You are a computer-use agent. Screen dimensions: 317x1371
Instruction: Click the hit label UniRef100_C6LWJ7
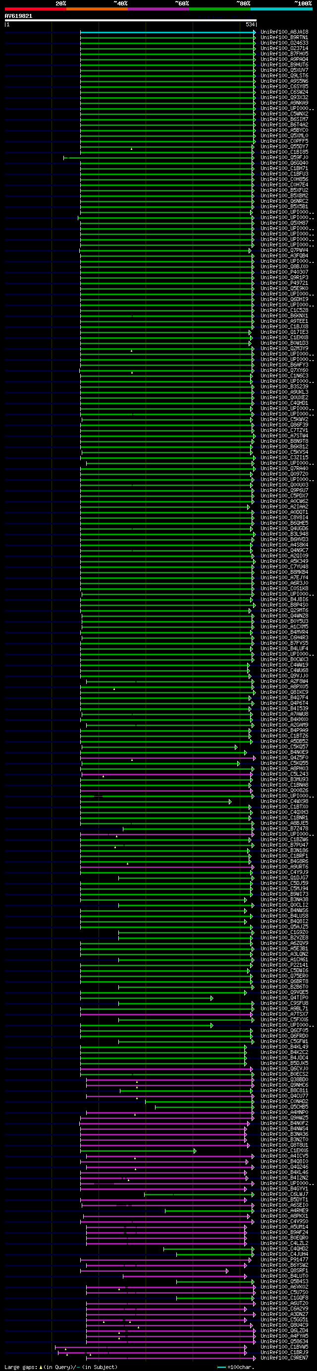[x=284, y=1194]
